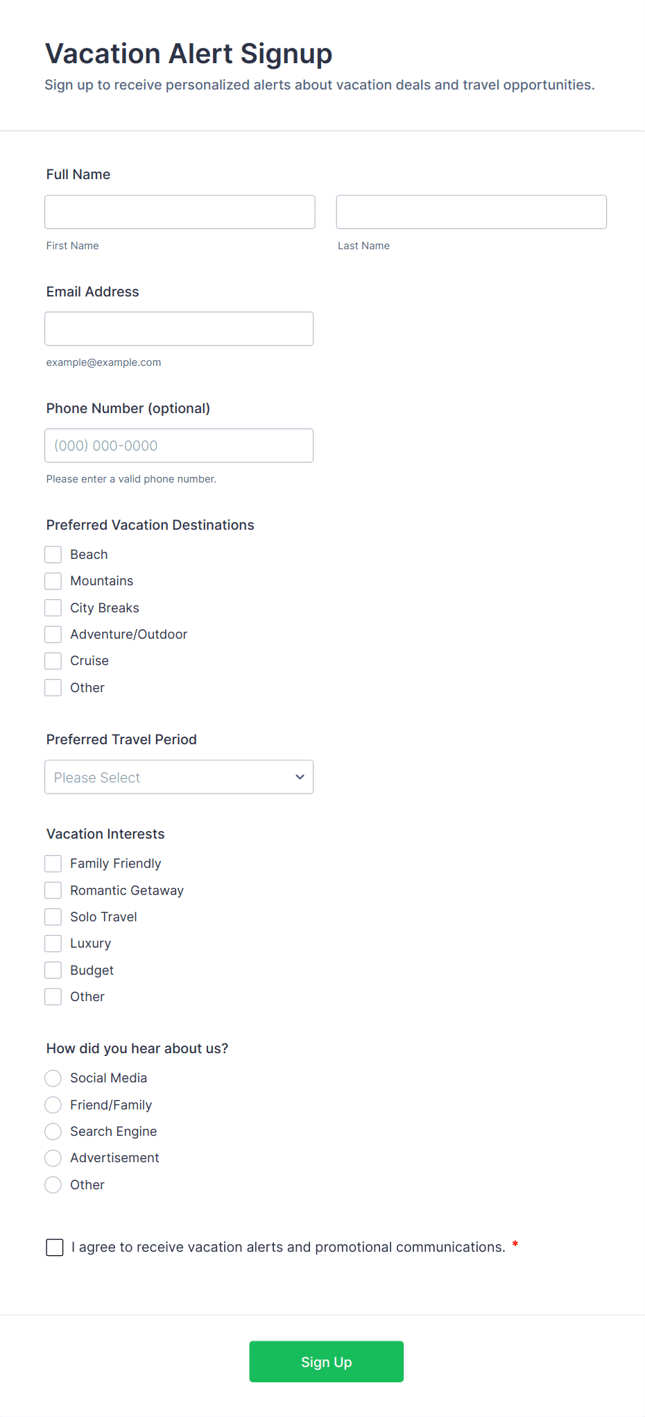Check the Beach destination checkbox
This screenshot has width=645, height=1417.
(53, 554)
